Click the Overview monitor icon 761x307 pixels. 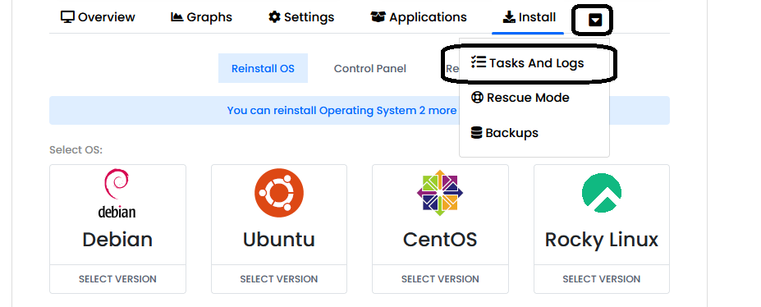coord(67,17)
